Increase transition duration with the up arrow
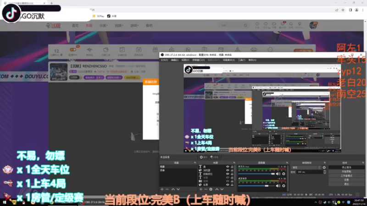Viewport: 367px width, 206px height. [x=325, y=171]
